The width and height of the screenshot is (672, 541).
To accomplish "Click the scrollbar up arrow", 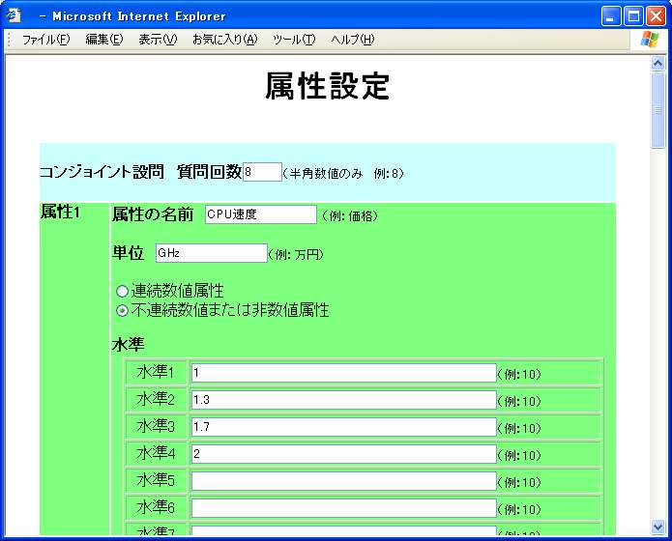I will [x=658, y=64].
